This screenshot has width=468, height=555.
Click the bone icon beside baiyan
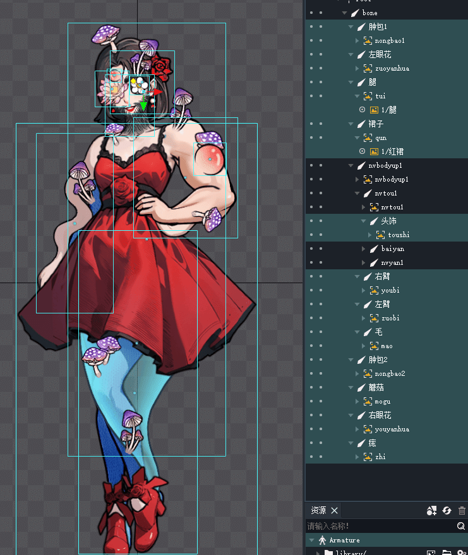pyautogui.click(x=373, y=249)
